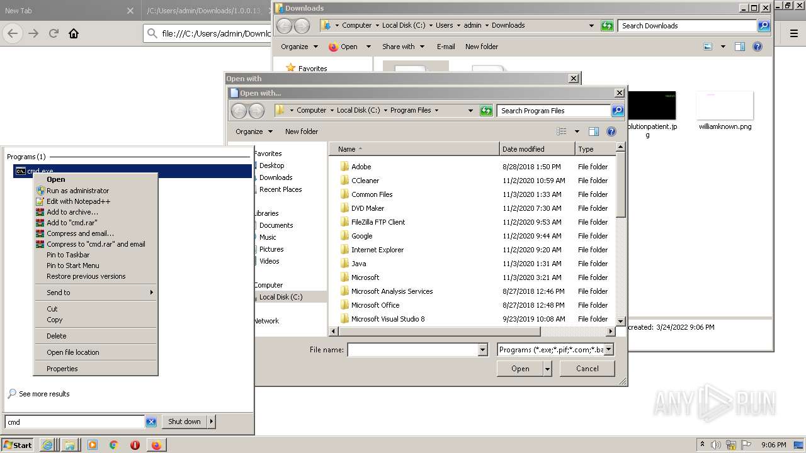Open the Start button on taskbar
The image size is (806, 453).
[17, 445]
